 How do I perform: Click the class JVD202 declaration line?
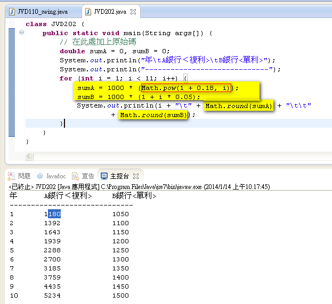point(55,24)
